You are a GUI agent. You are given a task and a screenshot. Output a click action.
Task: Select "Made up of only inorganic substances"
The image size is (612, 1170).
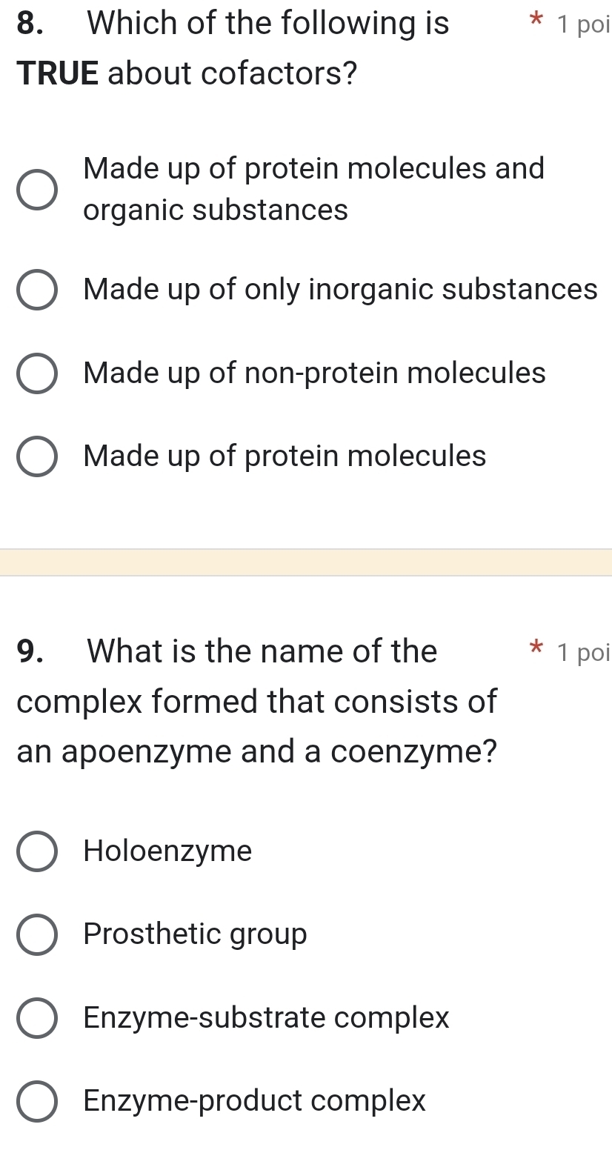coord(38,290)
